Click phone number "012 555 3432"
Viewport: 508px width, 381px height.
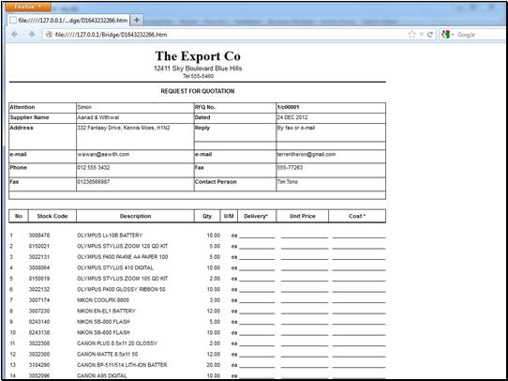94,168
